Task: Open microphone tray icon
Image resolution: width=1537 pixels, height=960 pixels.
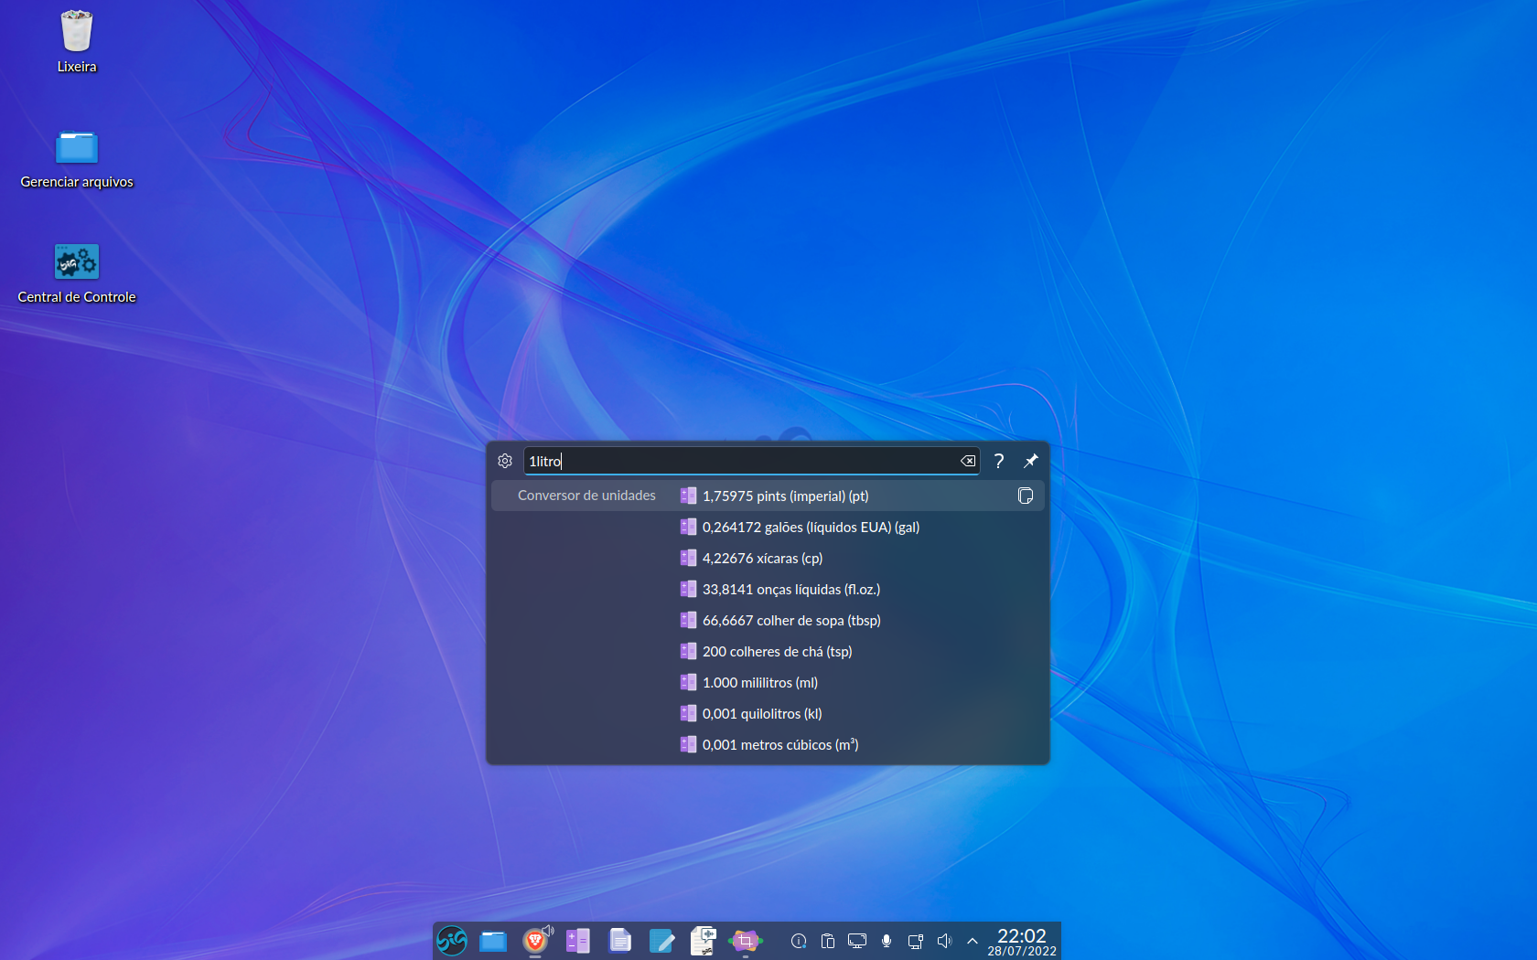Action: 887,941
